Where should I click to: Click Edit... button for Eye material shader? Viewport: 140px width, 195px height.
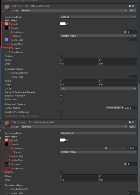click(x=132, y=11)
